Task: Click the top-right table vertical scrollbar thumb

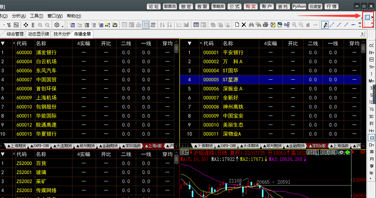Action: tap(363, 48)
